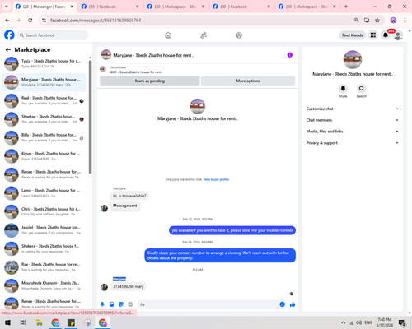Open the View buyer profile link

coord(216,179)
